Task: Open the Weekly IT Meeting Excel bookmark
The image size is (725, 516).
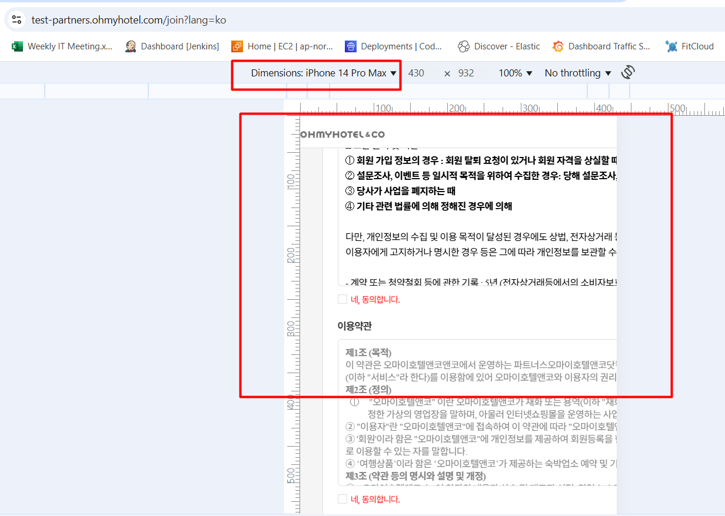Action: pyautogui.click(x=62, y=46)
